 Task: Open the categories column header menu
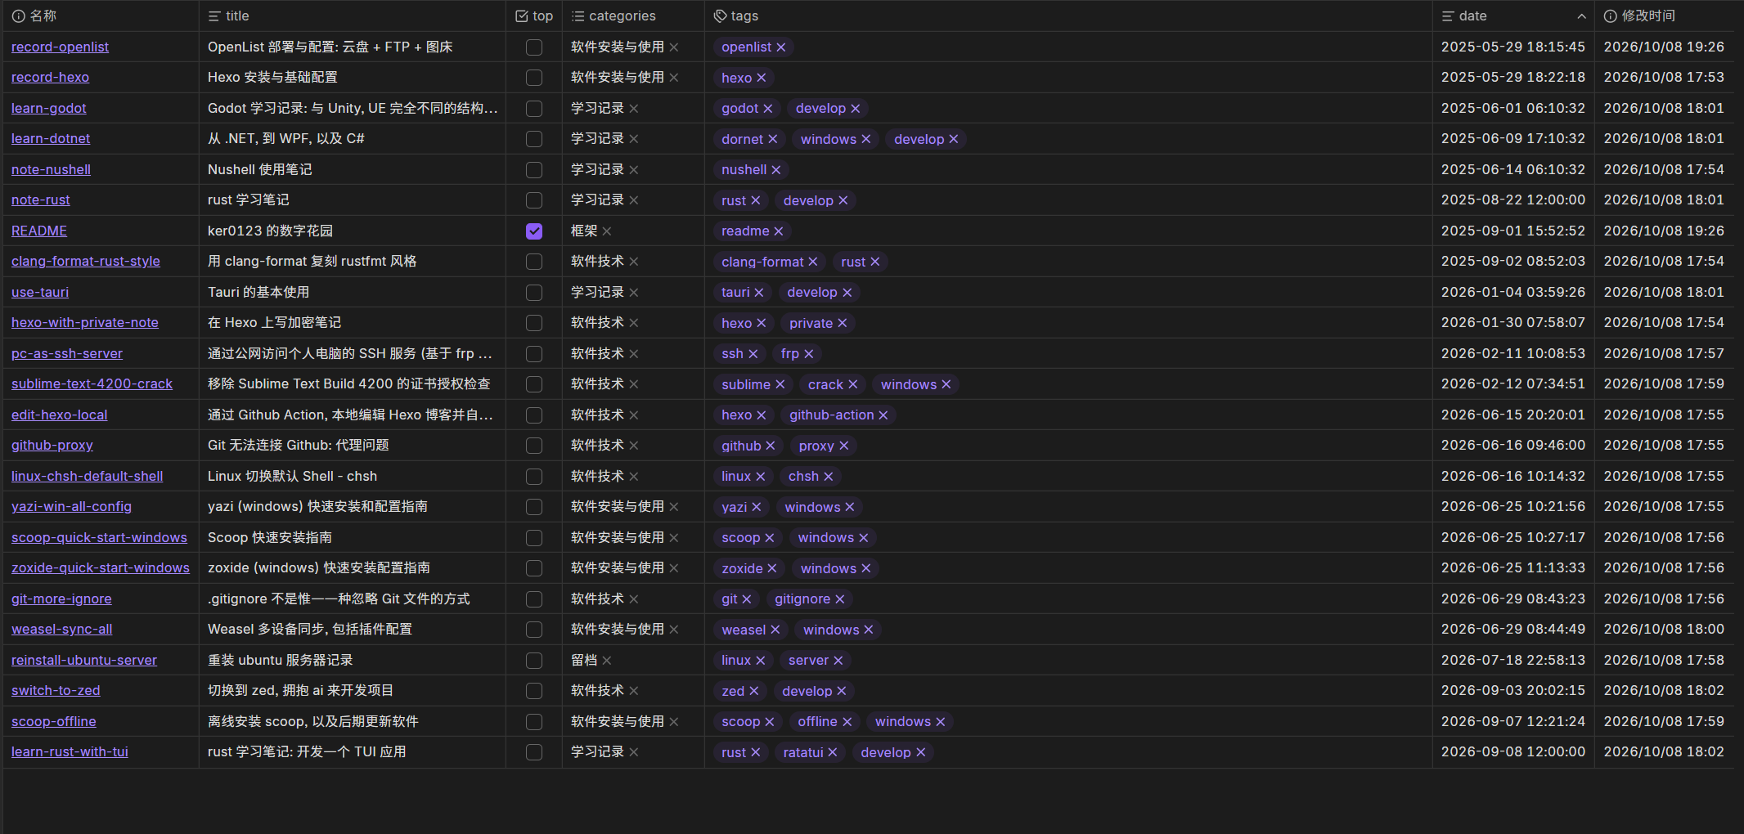(x=633, y=16)
